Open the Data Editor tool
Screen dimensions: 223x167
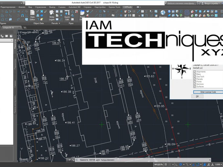coord(32,15)
